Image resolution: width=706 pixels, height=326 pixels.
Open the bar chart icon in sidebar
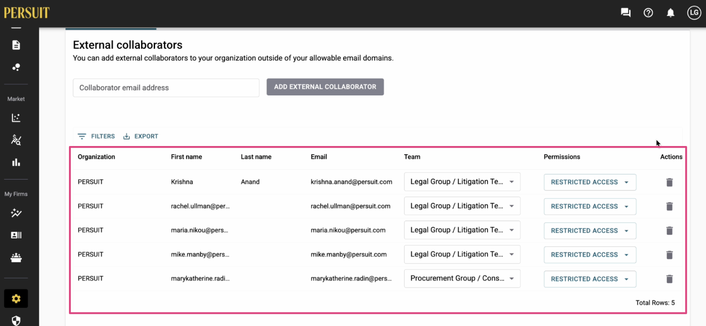coord(16,162)
